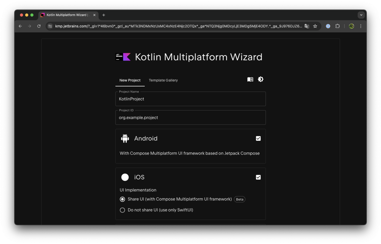Click the Project ID input field
The width and height of the screenshot is (381, 244).
tap(190, 118)
